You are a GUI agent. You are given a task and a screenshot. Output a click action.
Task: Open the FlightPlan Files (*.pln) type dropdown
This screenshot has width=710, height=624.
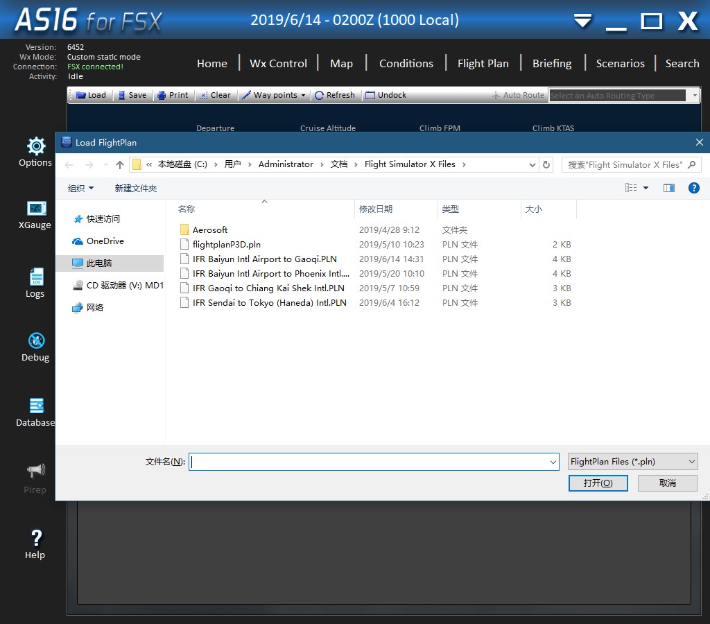click(632, 462)
